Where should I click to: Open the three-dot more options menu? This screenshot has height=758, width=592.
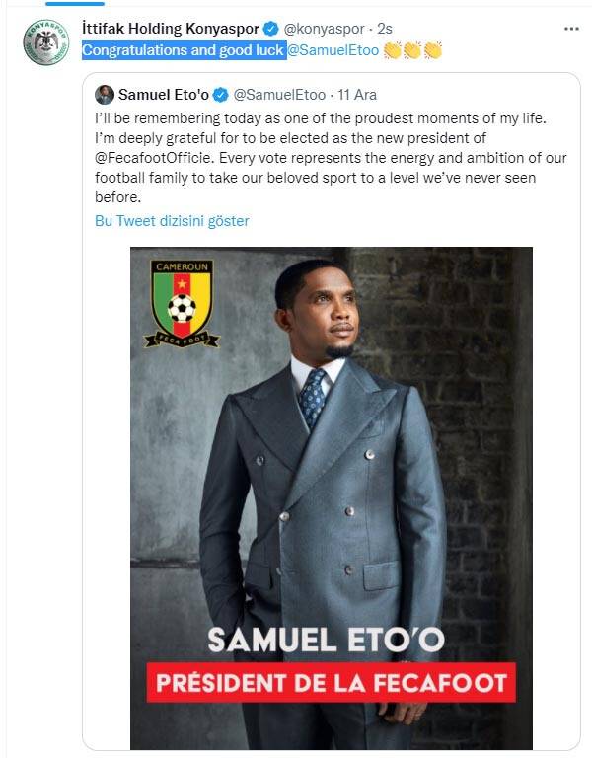point(571,28)
